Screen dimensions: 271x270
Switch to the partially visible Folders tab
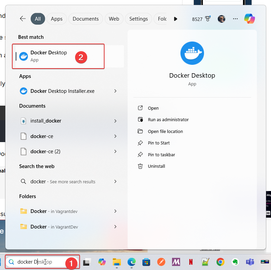[x=160, y=19]
